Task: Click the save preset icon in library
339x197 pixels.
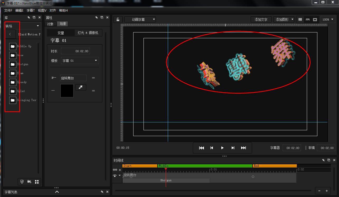Action: 22,182
